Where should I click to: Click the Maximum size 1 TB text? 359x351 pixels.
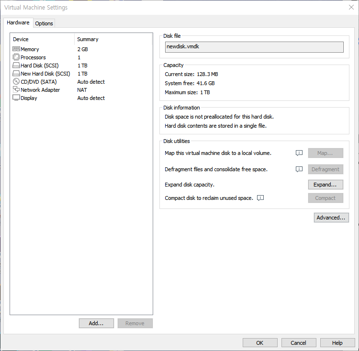(x=187, y=92)
